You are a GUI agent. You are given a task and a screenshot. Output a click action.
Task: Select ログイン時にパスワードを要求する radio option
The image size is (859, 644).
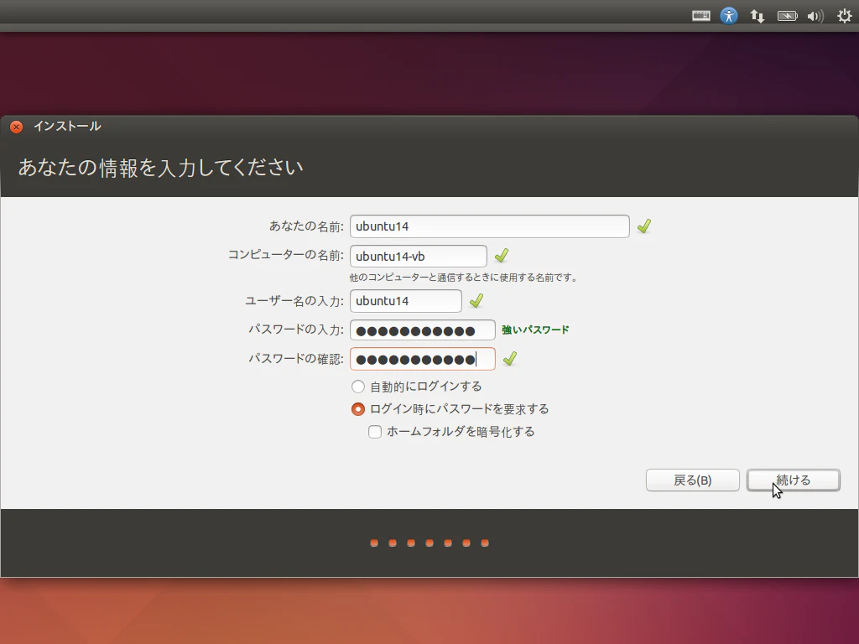[357, 409]
